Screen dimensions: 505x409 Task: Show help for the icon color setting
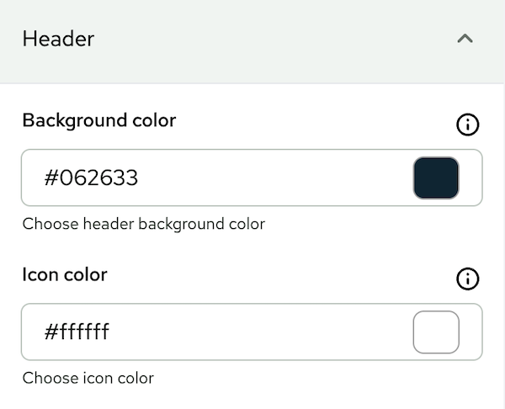pyautogui.click(x=467, y=279)
